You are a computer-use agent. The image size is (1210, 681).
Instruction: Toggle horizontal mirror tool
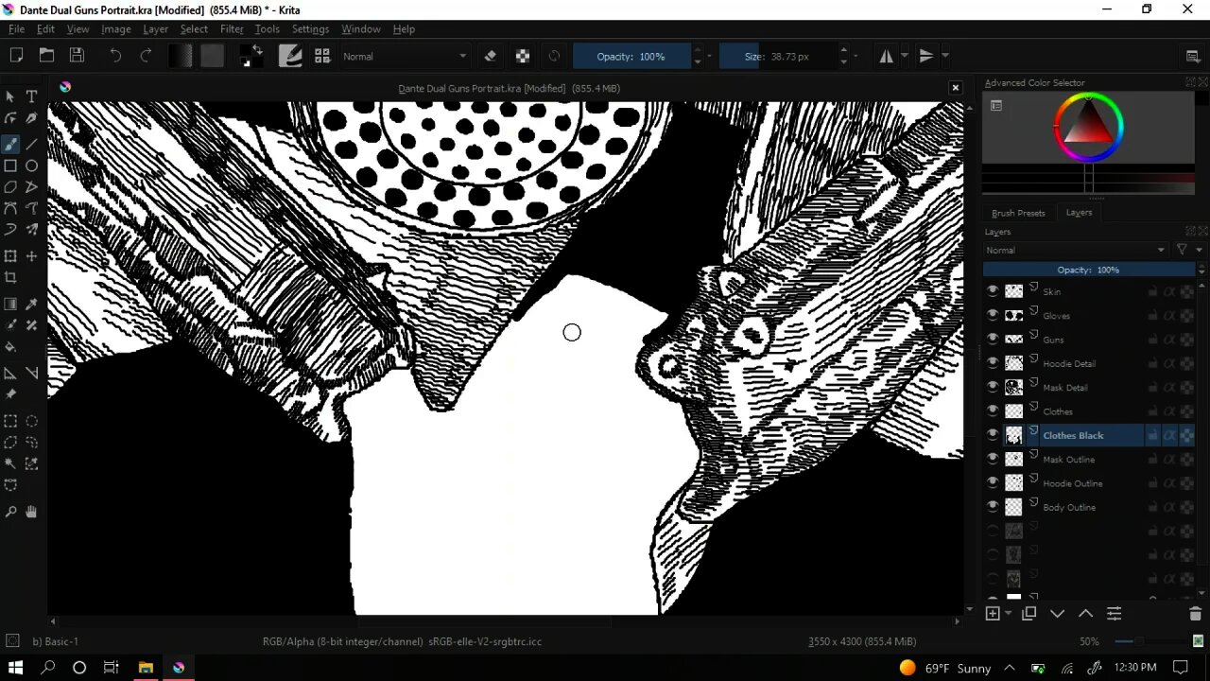pos(886,56)
